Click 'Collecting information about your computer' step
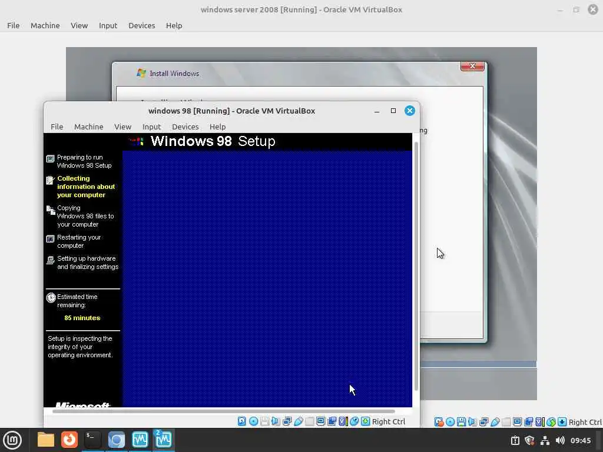 tap(86, 187)
